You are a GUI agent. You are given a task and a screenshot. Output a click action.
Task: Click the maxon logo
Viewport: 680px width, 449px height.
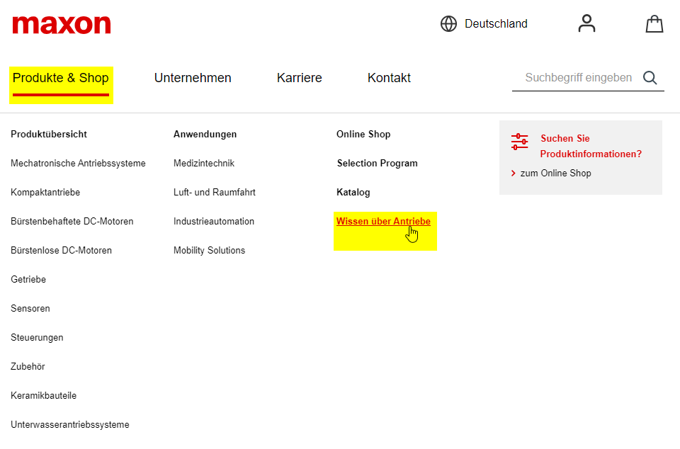click(x=62, y=25)
